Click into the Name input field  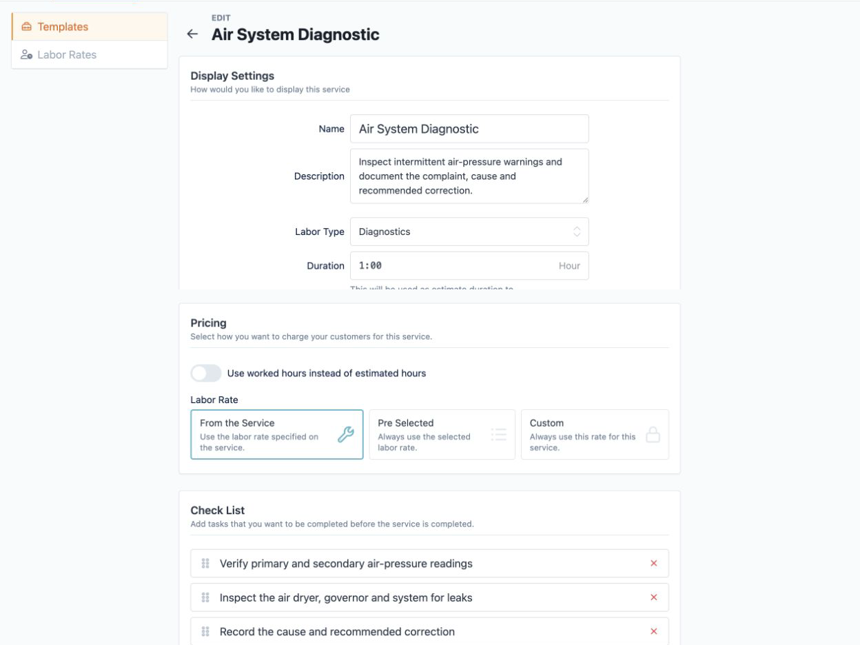click(x=469, y=129)
